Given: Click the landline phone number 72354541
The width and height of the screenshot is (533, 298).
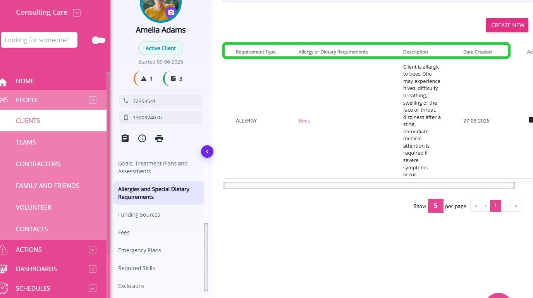Looking at the screenshot, I should (161, 101).
